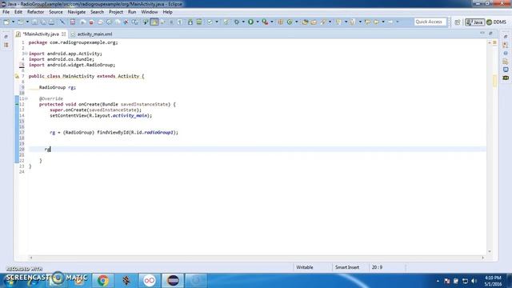
Task: Open the Refactor menu
Action: [x=35, y=12]
